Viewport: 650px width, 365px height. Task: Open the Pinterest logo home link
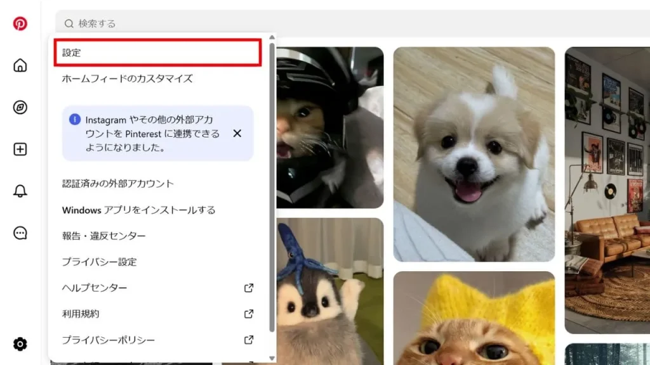click(x=20, y=23)
